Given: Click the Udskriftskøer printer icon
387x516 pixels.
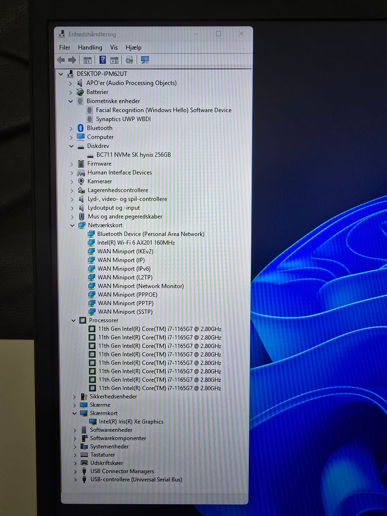Looking at the screenshot, I should pos(84,463).
